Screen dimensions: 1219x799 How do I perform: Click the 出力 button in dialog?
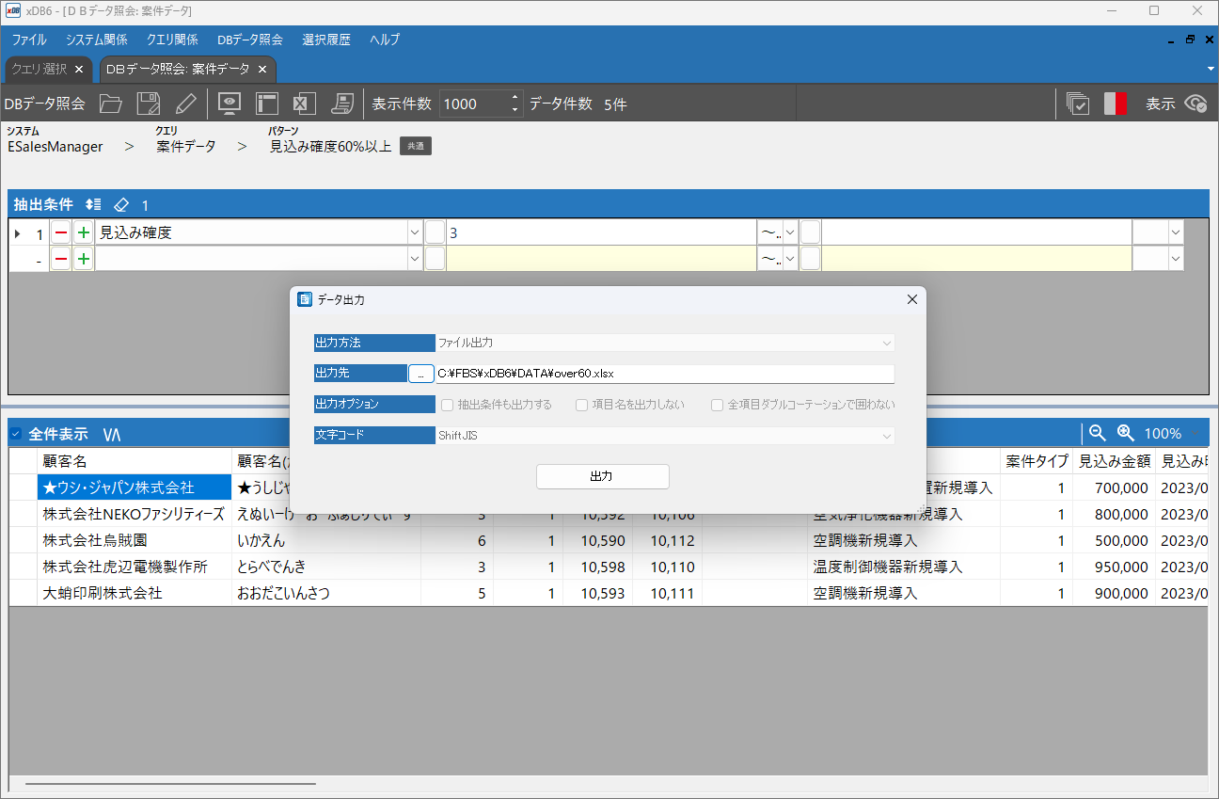tap(602, 476)
